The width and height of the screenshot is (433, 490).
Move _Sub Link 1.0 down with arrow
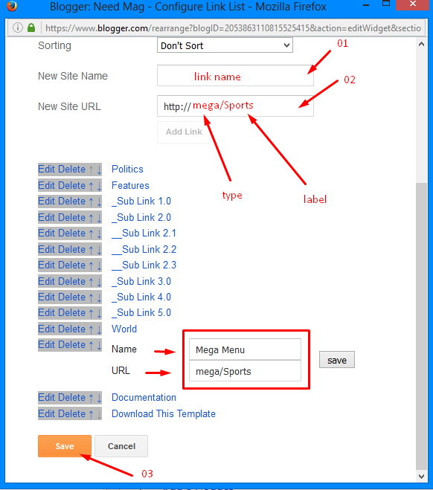[x=99, y=202]
